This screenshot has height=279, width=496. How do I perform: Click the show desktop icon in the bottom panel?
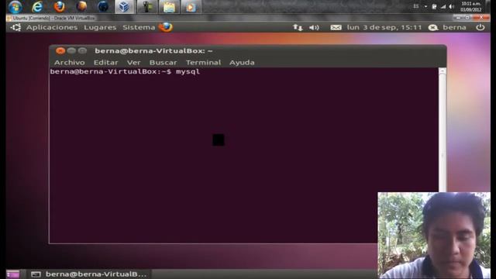tap(13, 274)
